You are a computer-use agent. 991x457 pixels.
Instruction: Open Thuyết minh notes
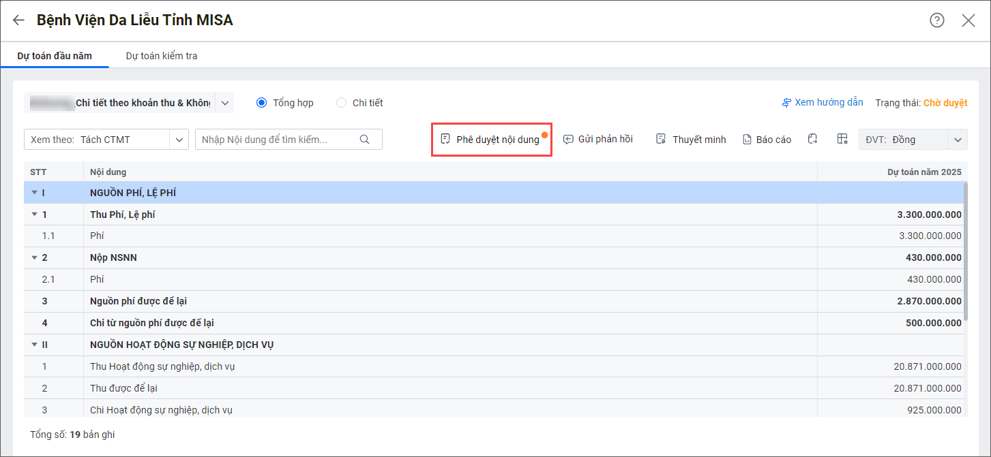click(691, 140)
